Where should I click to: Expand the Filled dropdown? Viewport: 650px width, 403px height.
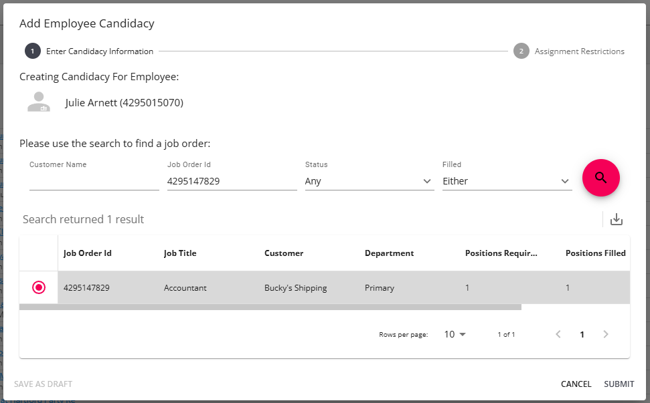coord(506,181)
